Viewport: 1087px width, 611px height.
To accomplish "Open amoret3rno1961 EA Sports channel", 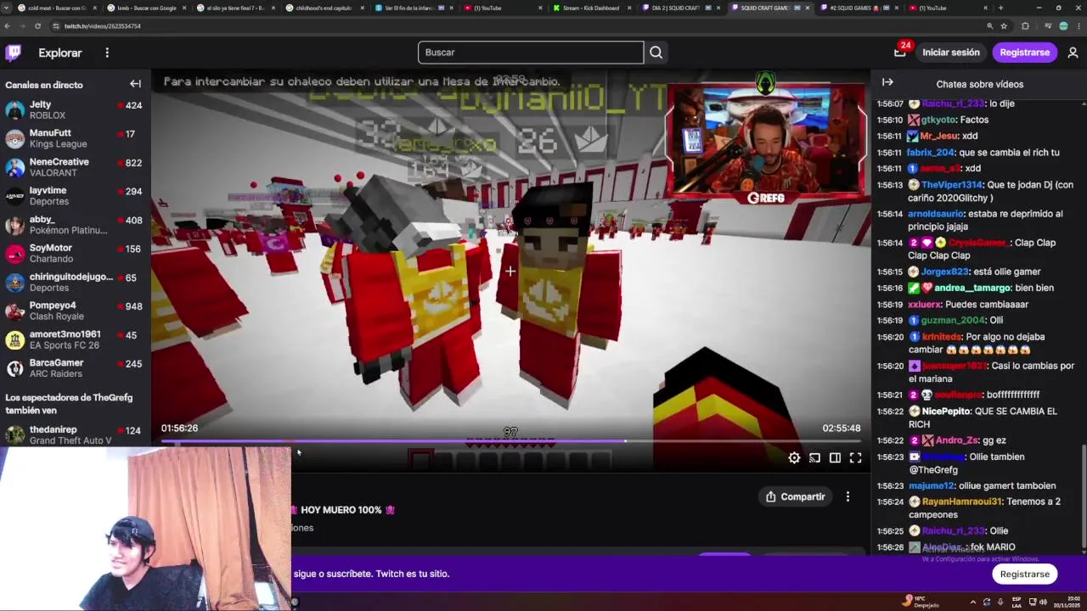I will [x=75, y=340].
